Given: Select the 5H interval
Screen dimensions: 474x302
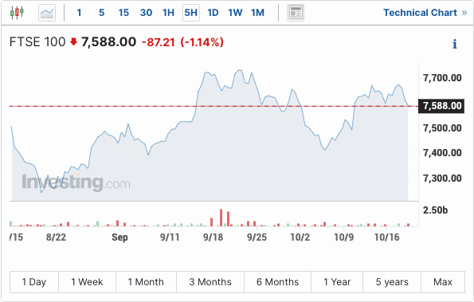Looking at the screenshot, I should point(191,13).
